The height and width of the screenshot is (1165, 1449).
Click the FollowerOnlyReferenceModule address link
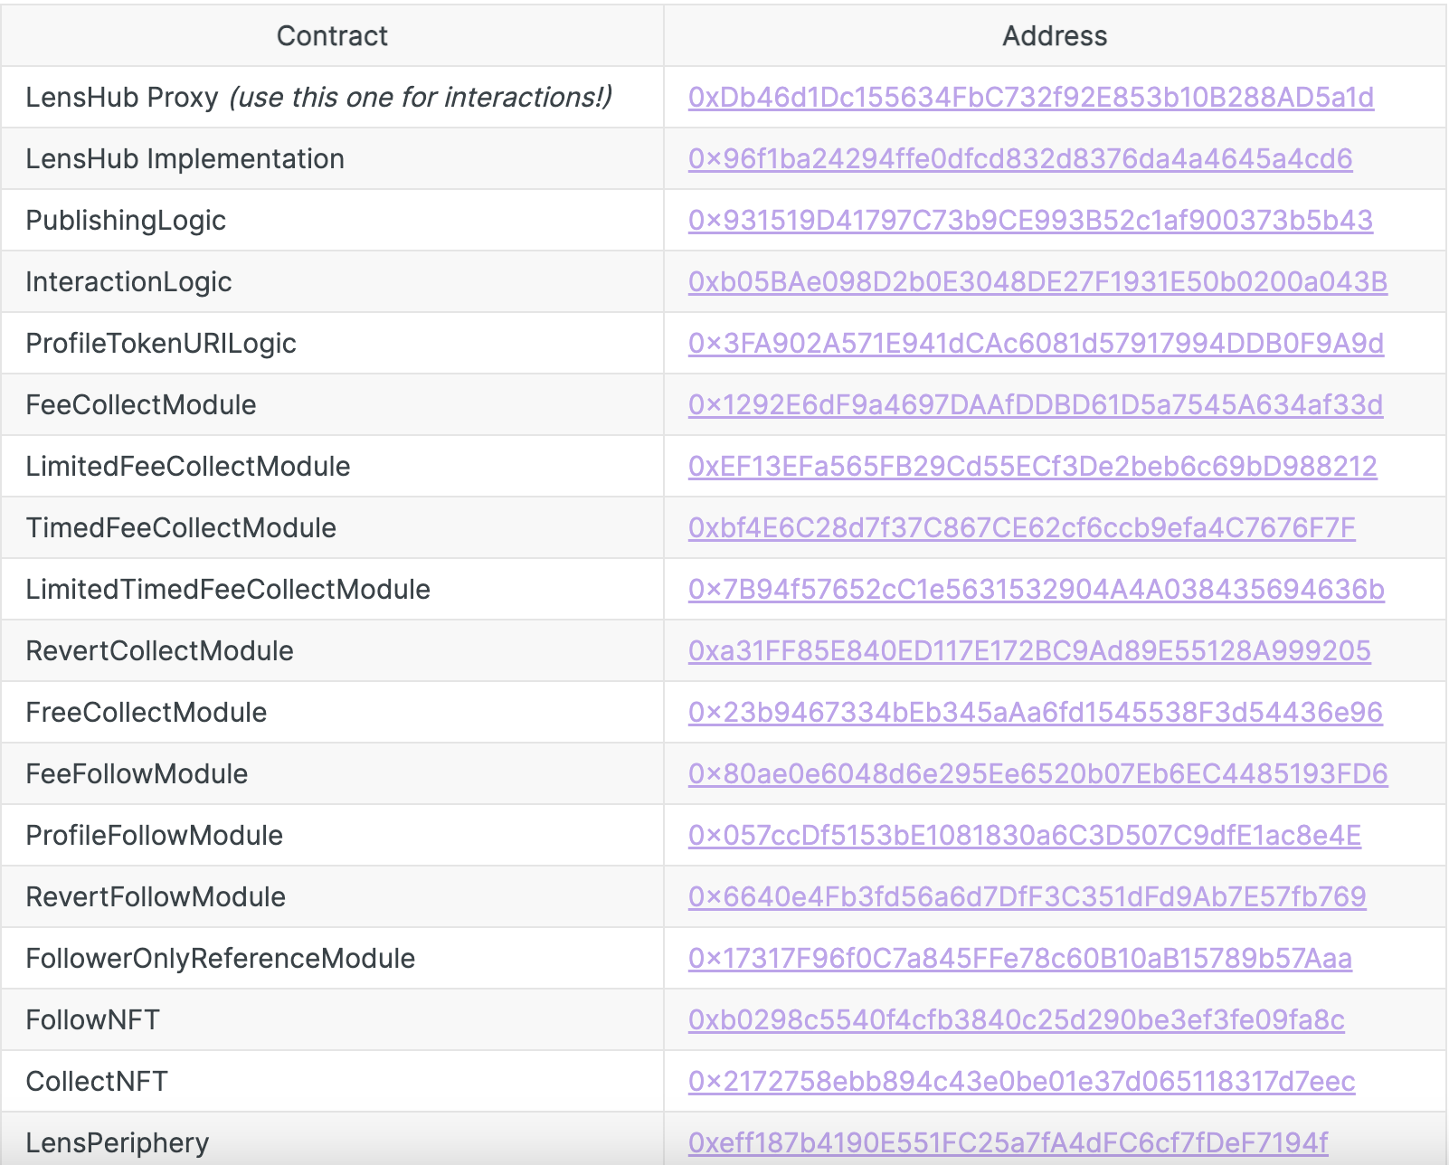[x=1019, y=959]
